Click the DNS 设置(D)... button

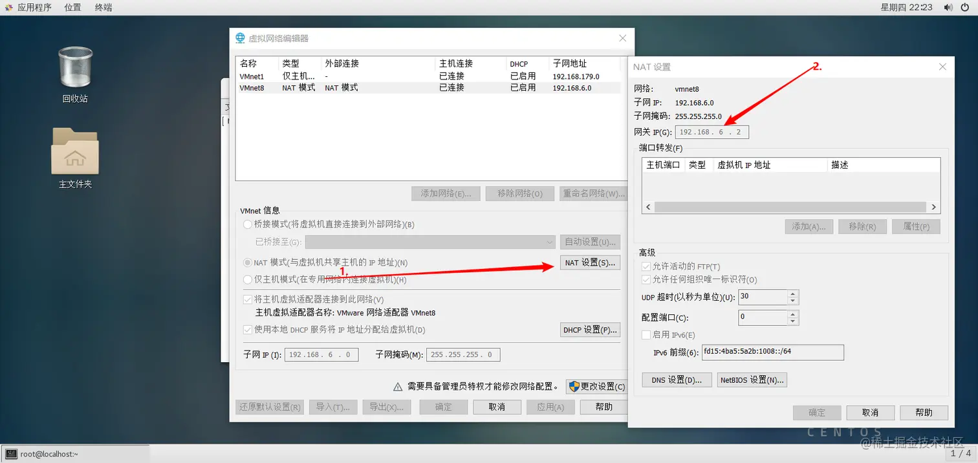click(677, 380)
